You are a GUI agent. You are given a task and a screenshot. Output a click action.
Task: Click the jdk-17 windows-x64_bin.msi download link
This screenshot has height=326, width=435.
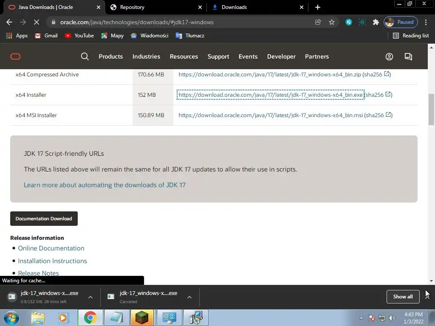[x=271, y=115]
